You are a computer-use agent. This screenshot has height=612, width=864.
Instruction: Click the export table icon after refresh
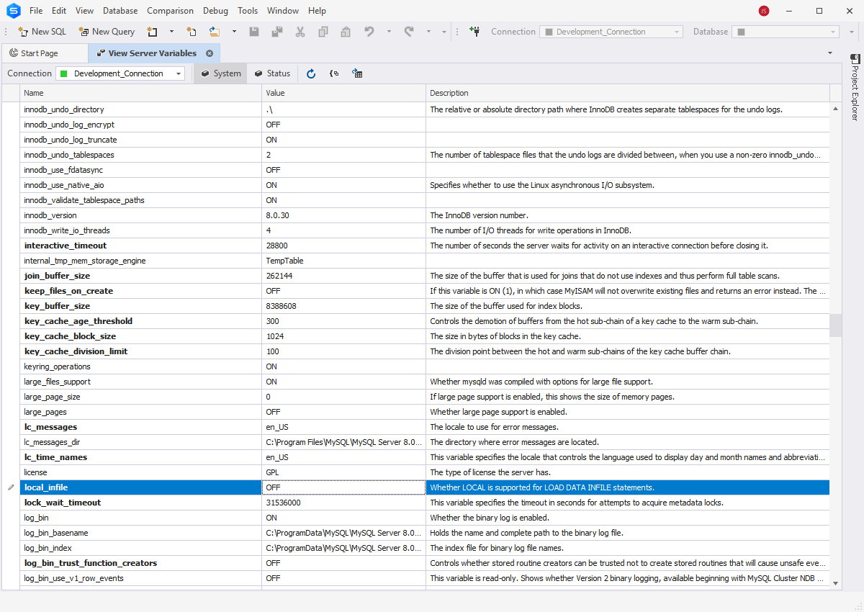pyautogui.click(x=357, y=73)
